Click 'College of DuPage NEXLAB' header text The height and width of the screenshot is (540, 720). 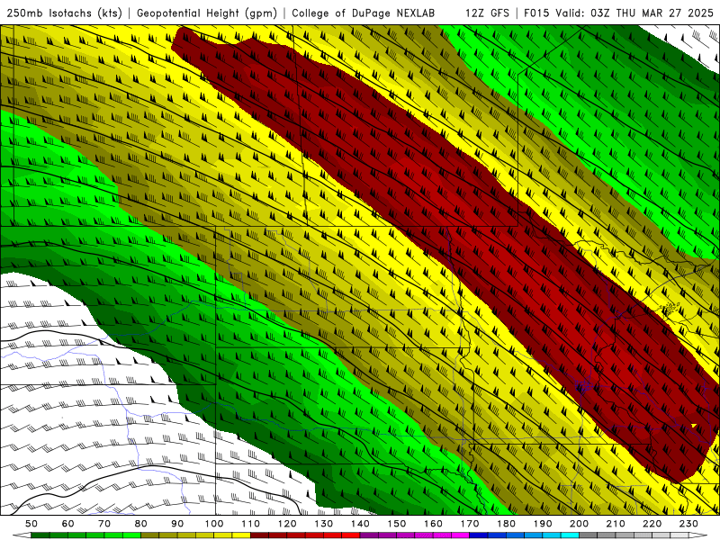point(364,13)
